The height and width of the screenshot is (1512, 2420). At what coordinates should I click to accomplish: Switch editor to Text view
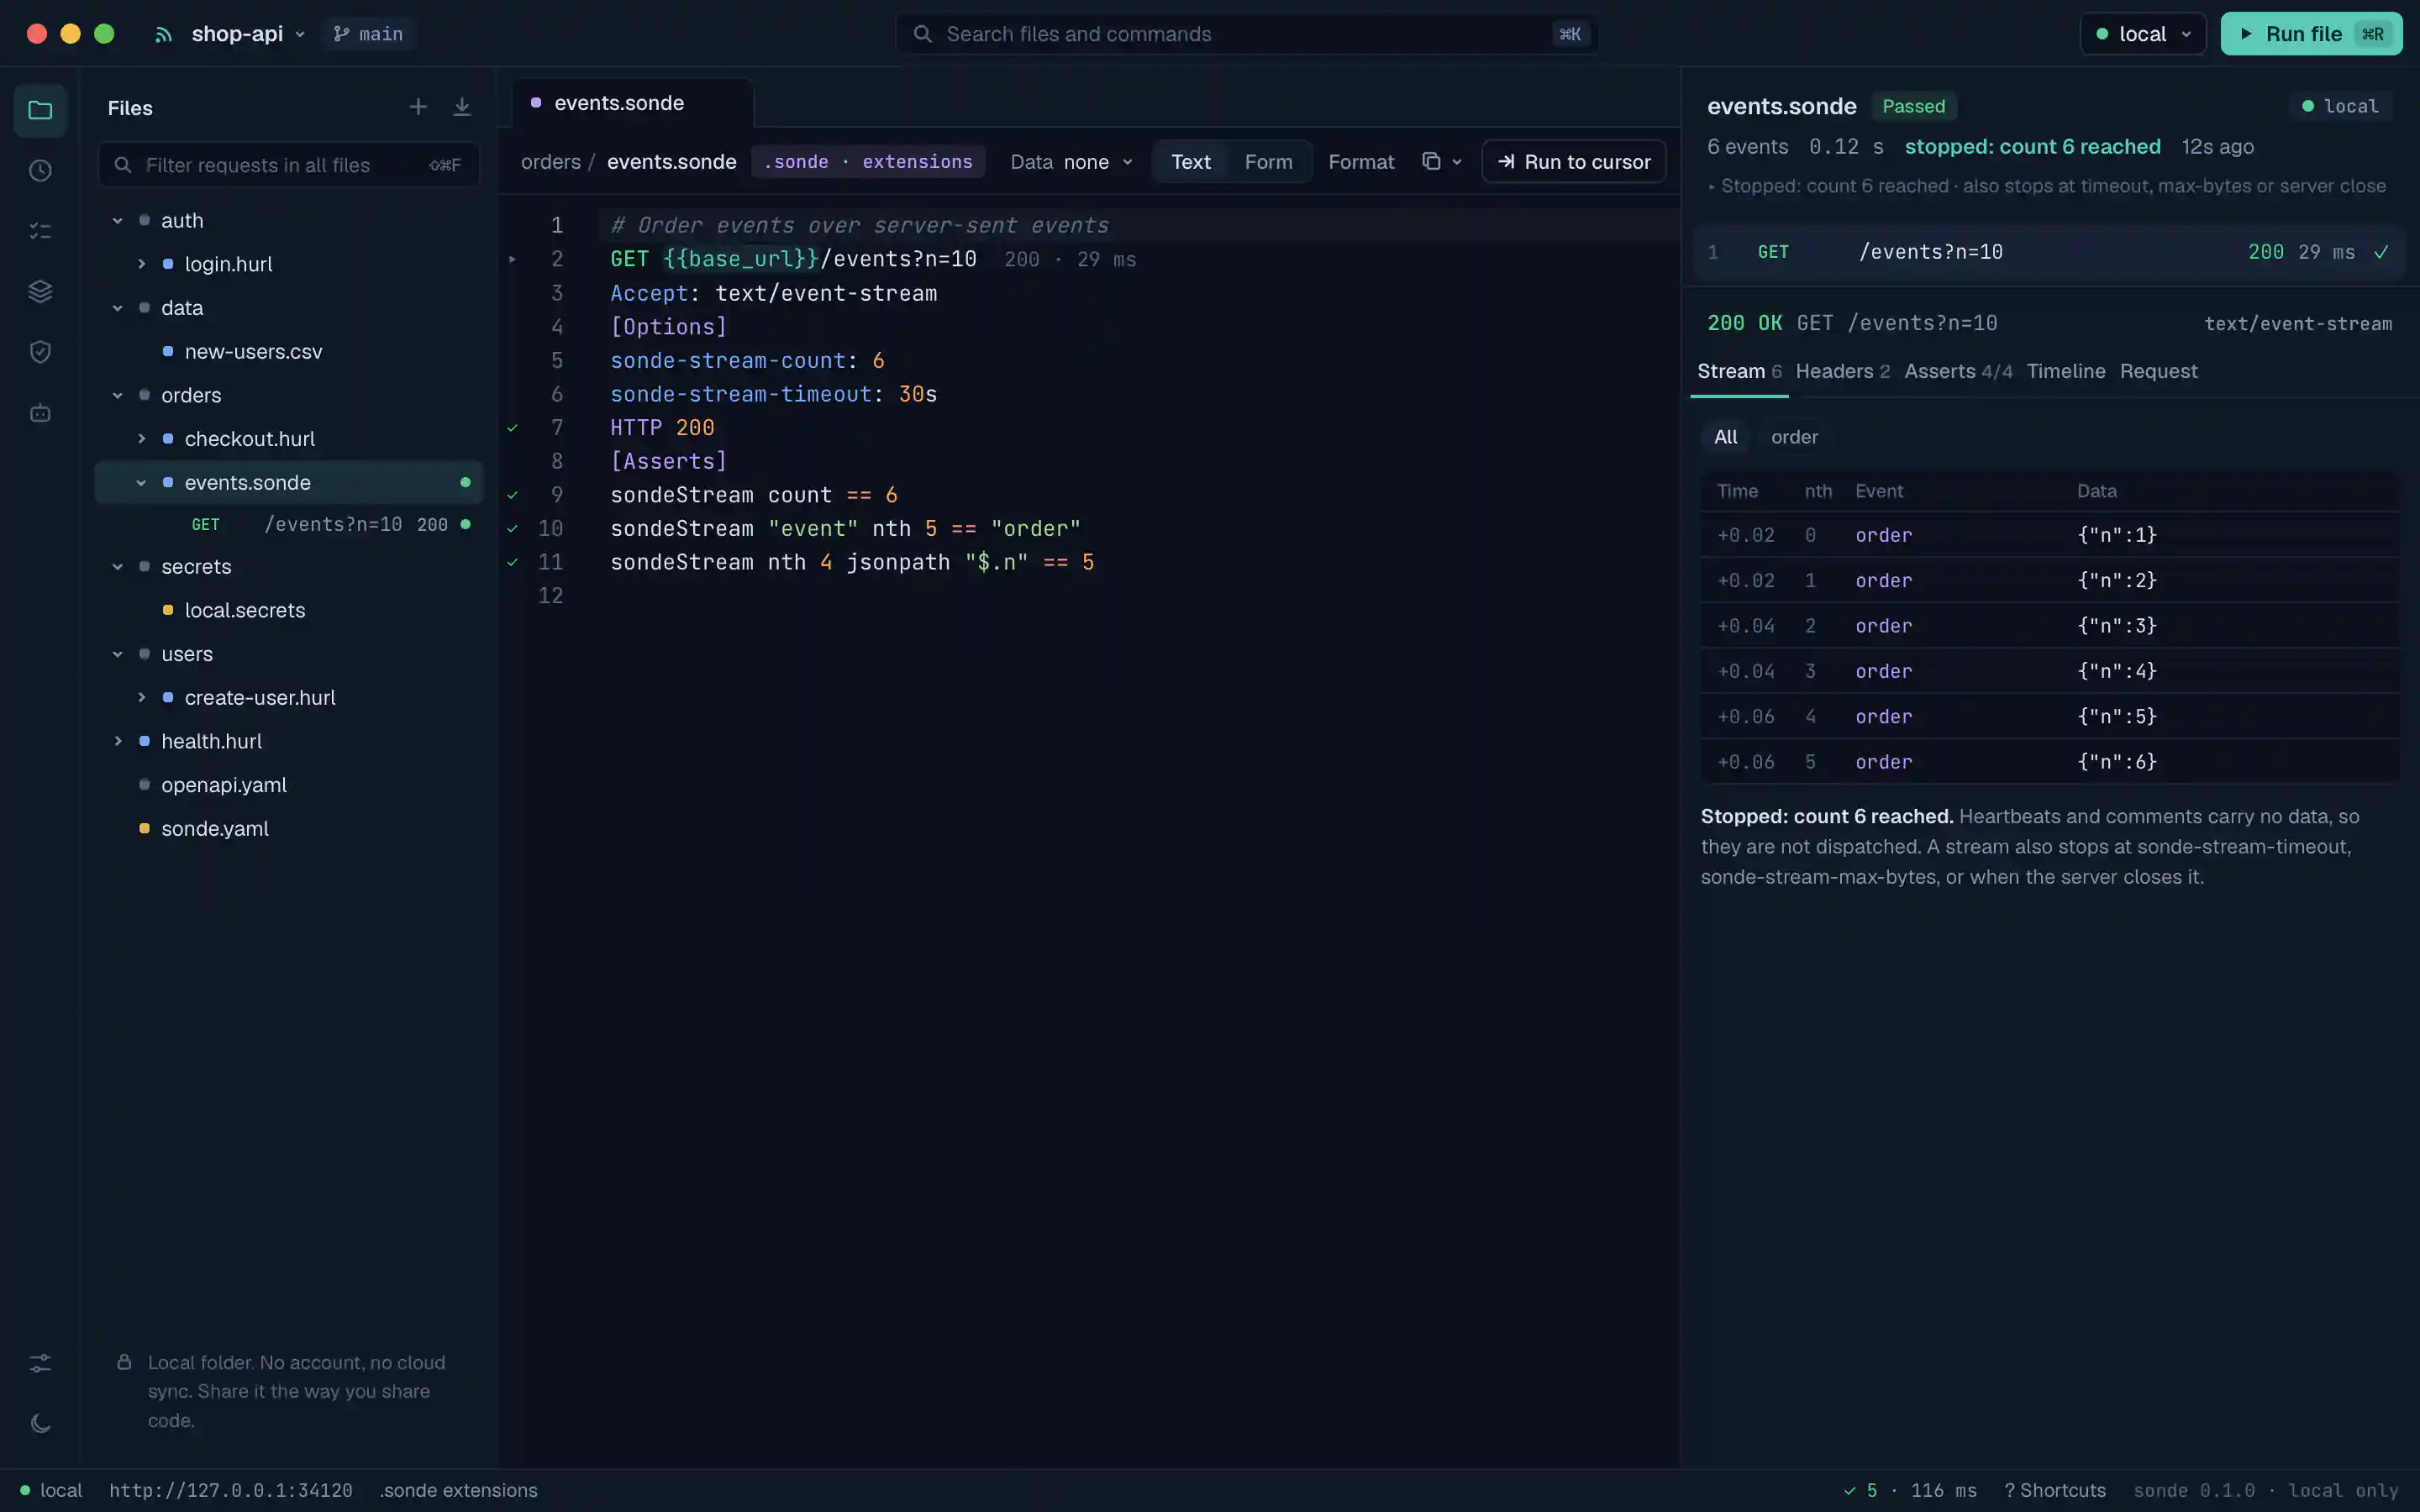(x=1190, y=161)
